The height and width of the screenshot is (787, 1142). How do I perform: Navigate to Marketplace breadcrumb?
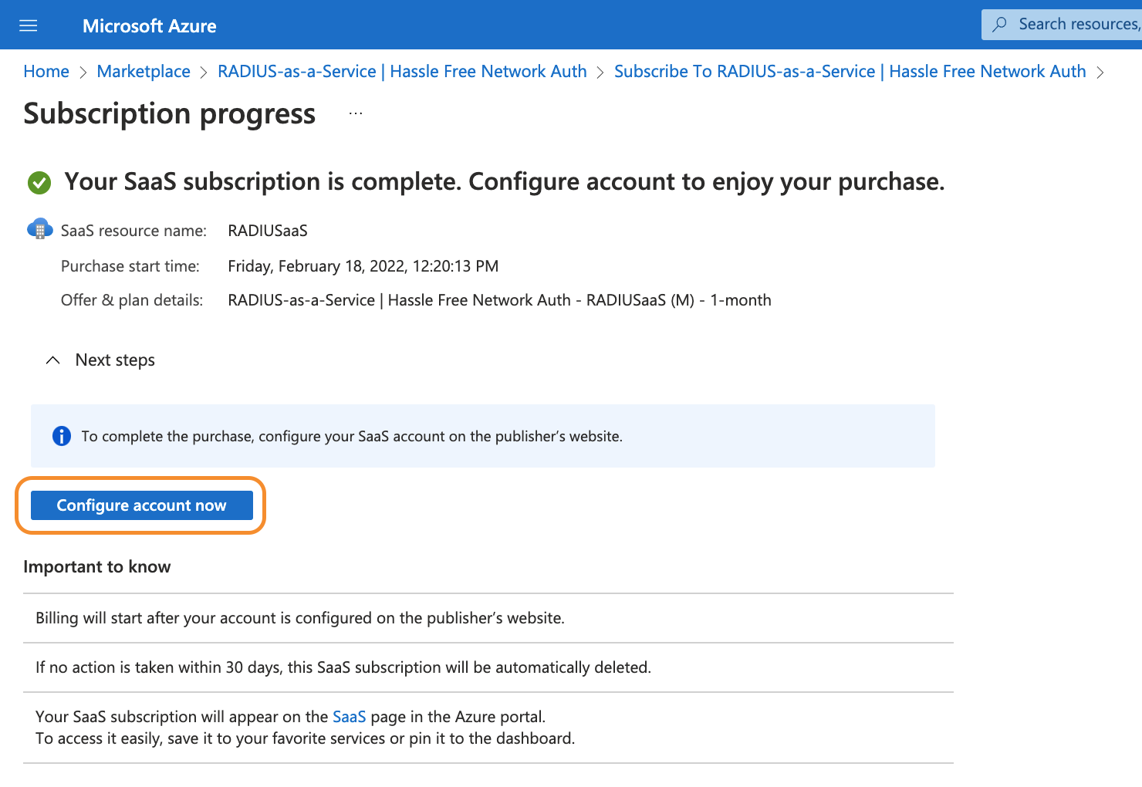click(144, 72)
